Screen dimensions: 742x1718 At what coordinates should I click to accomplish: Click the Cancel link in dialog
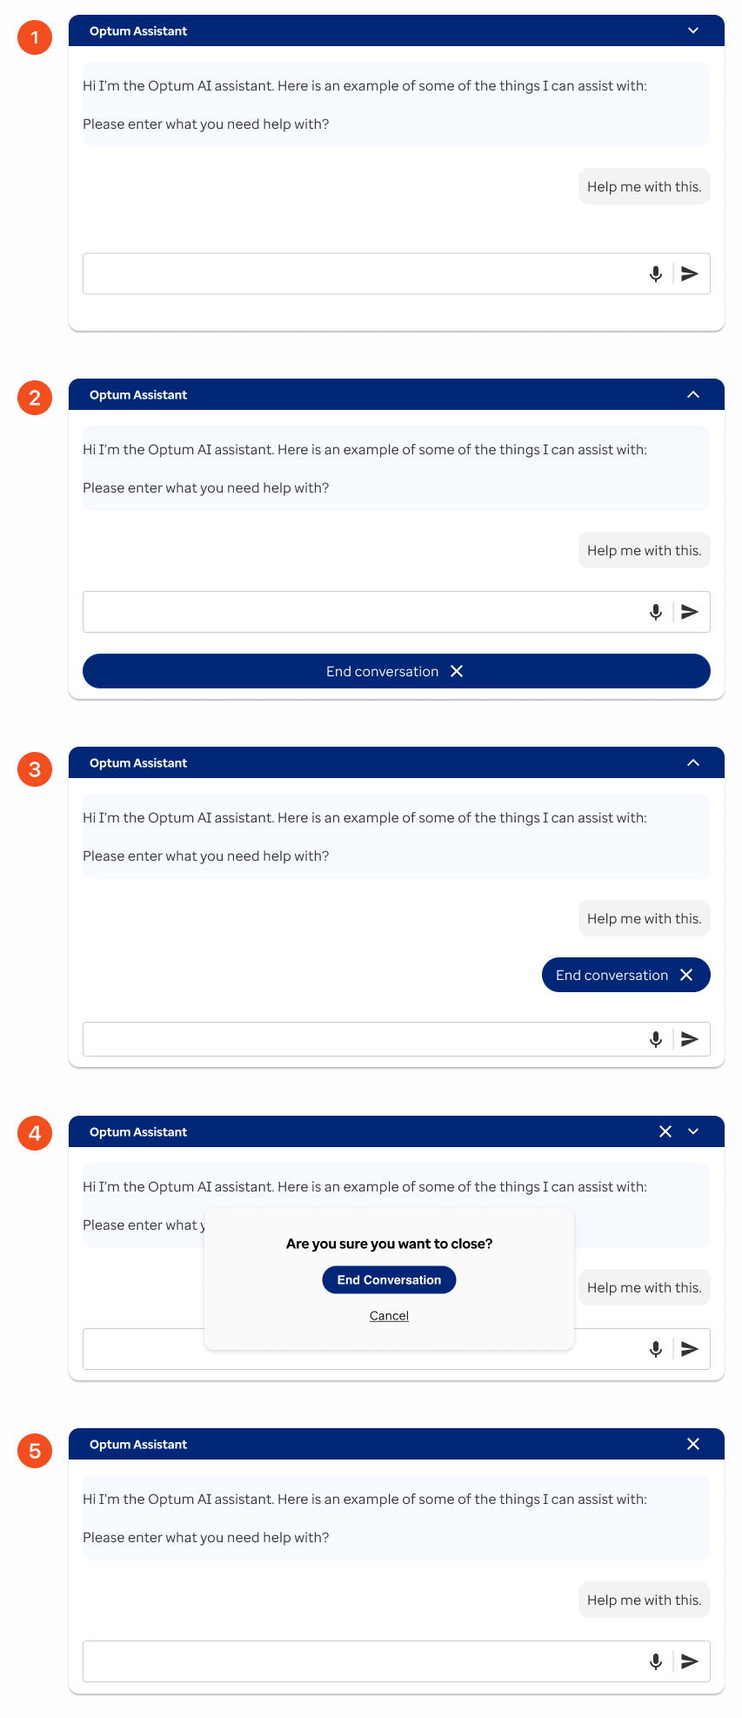click(x=389, y=1316)
